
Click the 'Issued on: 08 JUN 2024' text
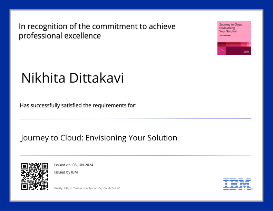click(74, 165)
